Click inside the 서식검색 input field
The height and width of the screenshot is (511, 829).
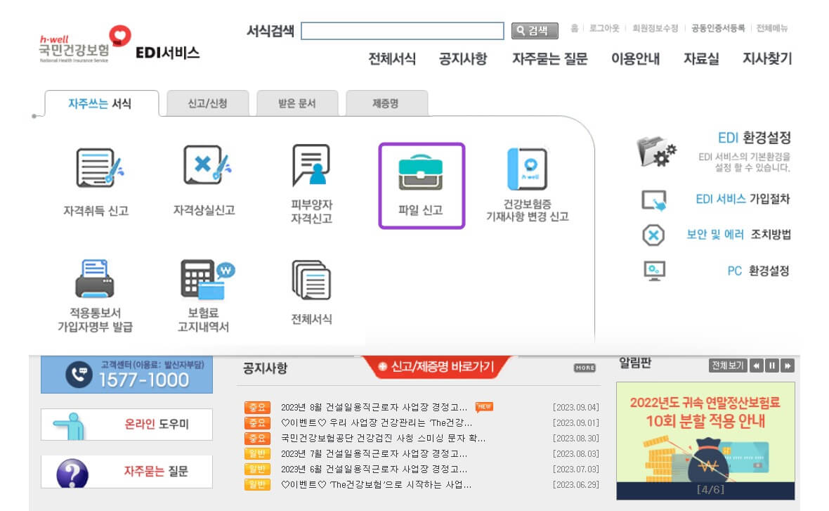[x=402, y=31]
